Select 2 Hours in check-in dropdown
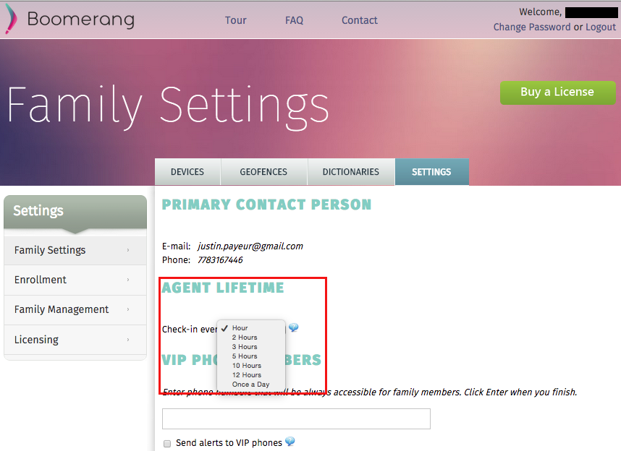The image size is (621, 451). pos(245,338)
